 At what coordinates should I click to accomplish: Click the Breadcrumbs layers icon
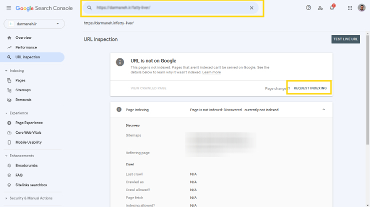(x=9, y=166)
